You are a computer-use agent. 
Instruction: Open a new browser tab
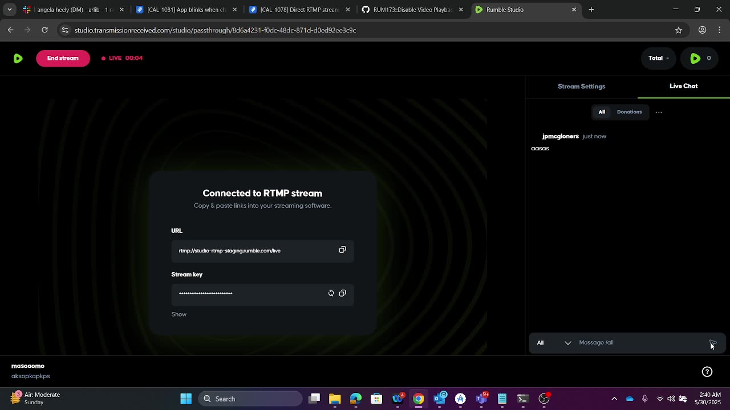591,10
